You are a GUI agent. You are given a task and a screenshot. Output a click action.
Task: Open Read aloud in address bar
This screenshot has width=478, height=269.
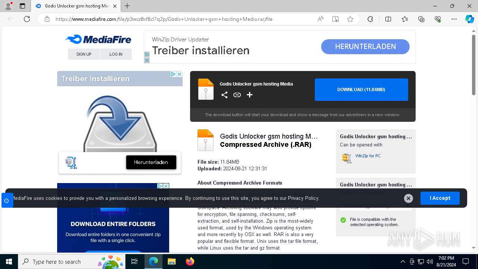[320, 19]
